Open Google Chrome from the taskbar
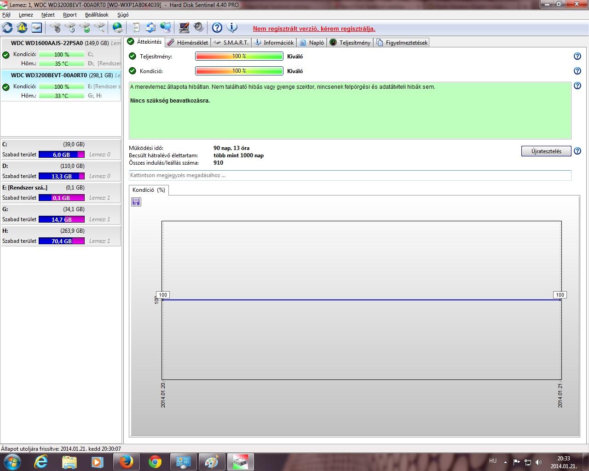Image resolution: width=589 pixels, height=471 pixels. point(155,462)
